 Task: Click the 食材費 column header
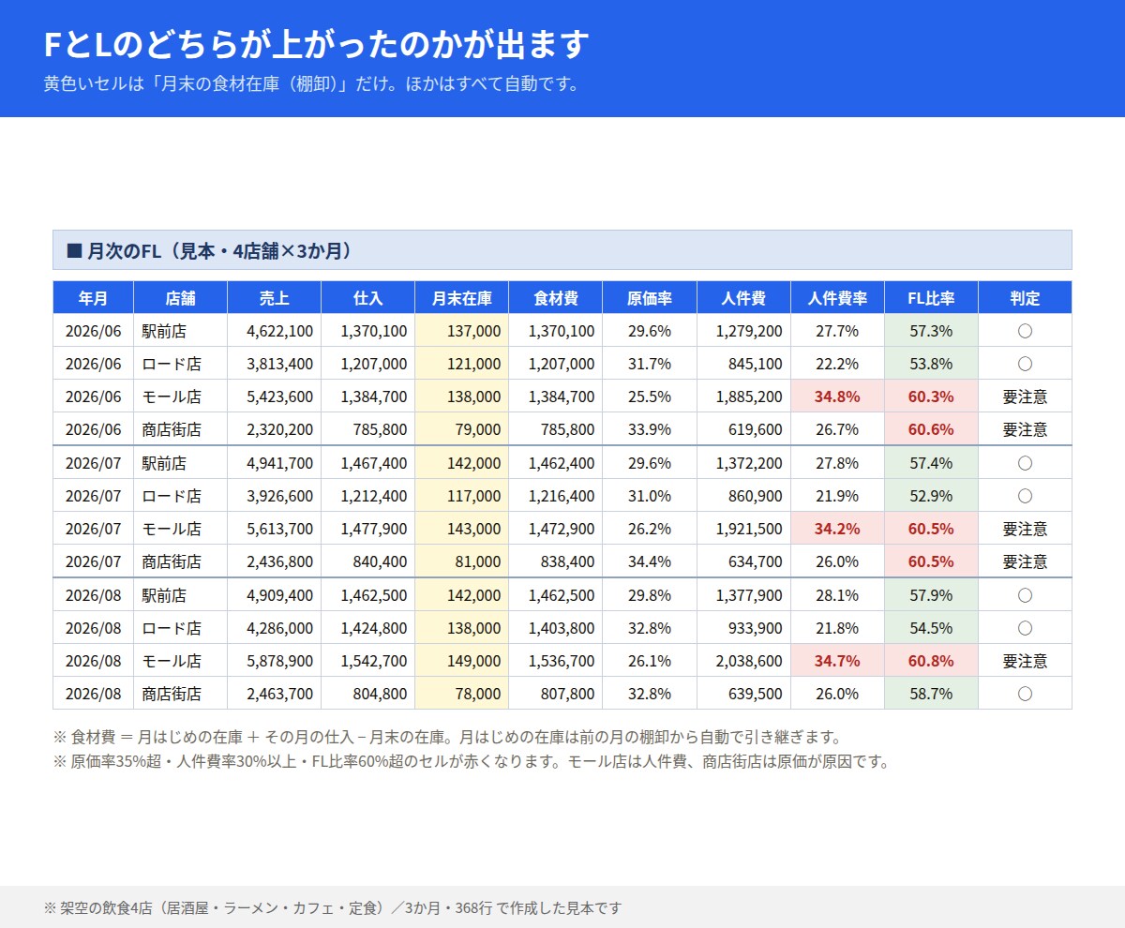pyautogui.click(x=555, y=298)
